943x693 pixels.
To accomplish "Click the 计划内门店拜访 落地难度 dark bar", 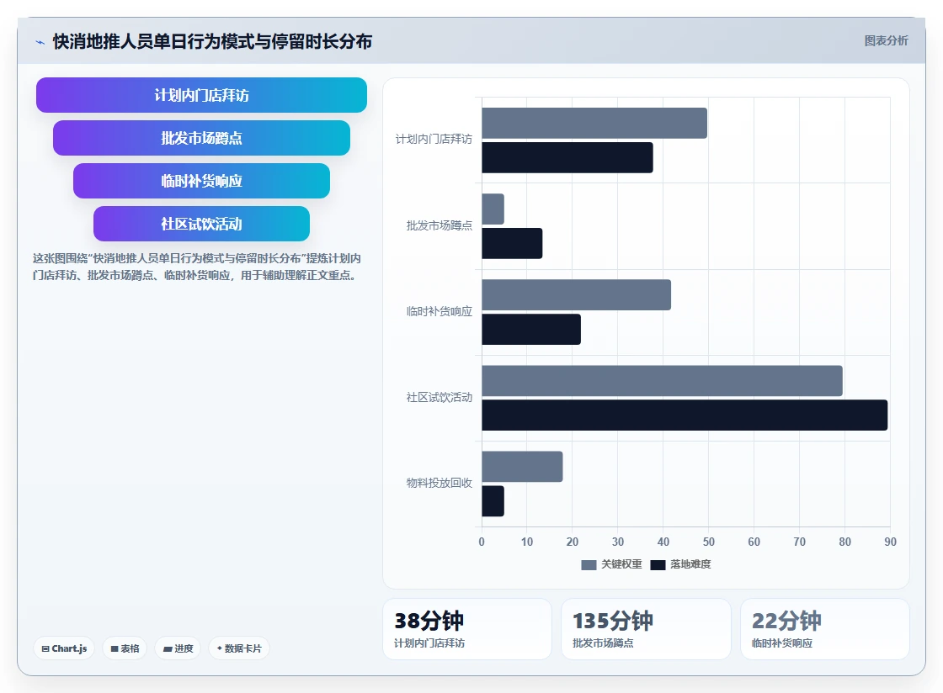I will pyautogui.click(x=567, y=157).
